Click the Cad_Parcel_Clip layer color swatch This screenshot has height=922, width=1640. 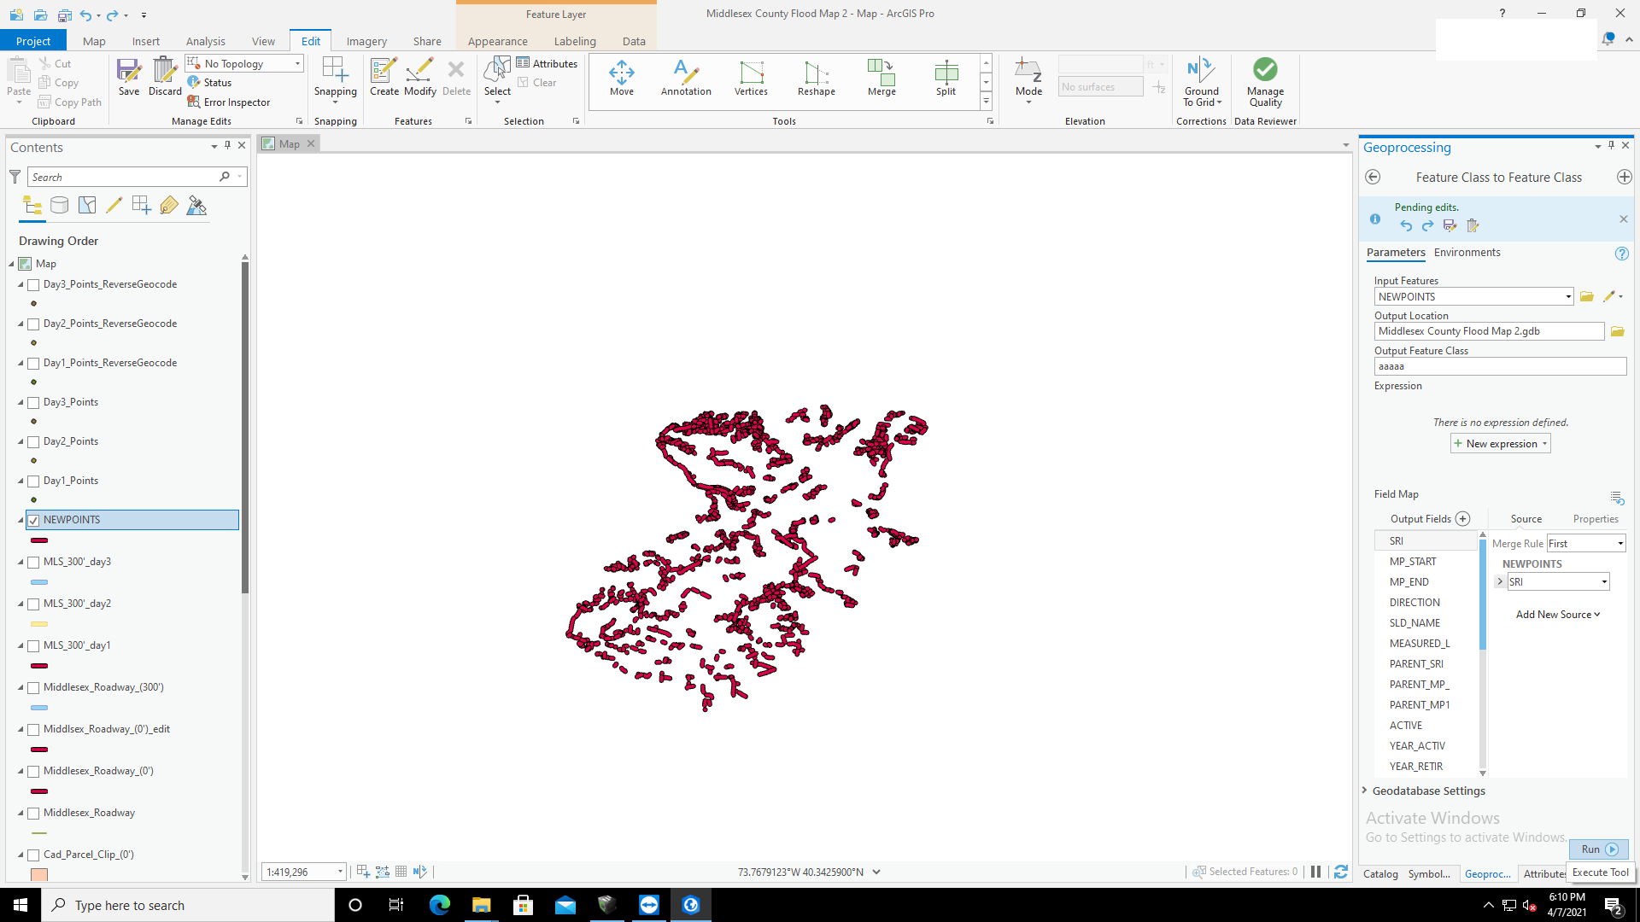(x=39, y=874)
